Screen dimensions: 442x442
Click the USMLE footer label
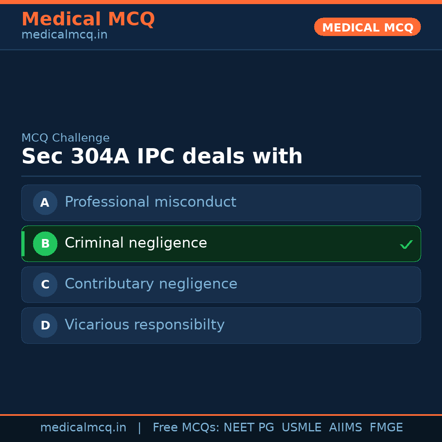pyautogui.click(x=301, y=428)
